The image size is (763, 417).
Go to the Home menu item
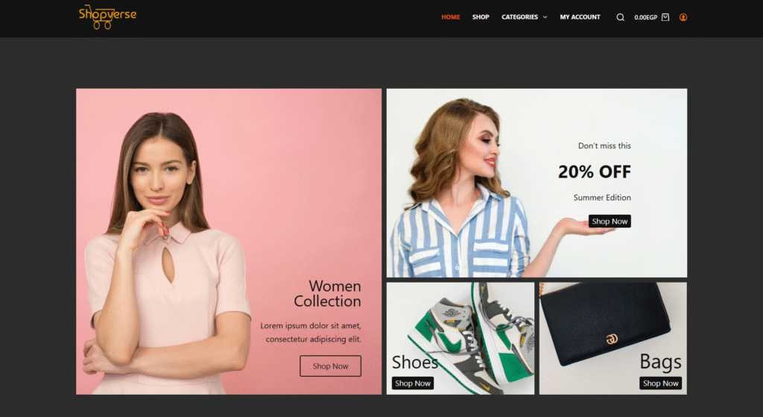(451, 17)
